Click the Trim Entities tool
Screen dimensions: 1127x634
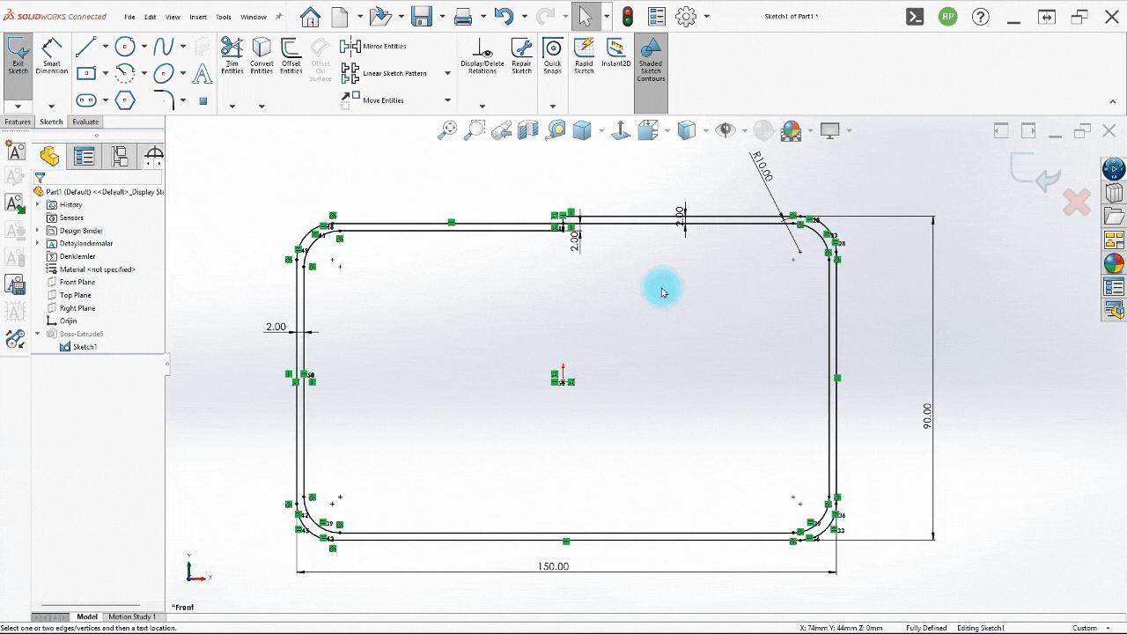click(x=232, y=55)
